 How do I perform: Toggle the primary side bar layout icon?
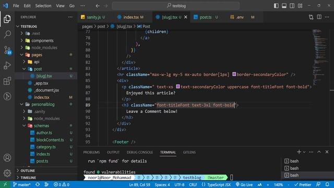[x=276, y=6]
